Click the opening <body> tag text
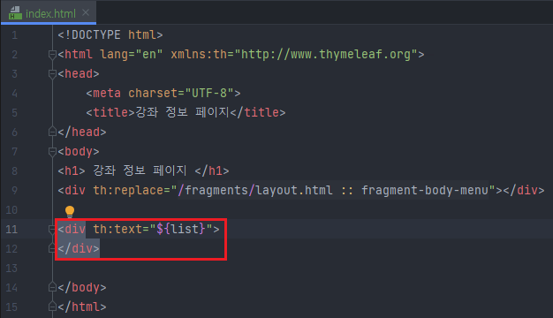Viewport: 553px width, 318px height. coord(79,151)
